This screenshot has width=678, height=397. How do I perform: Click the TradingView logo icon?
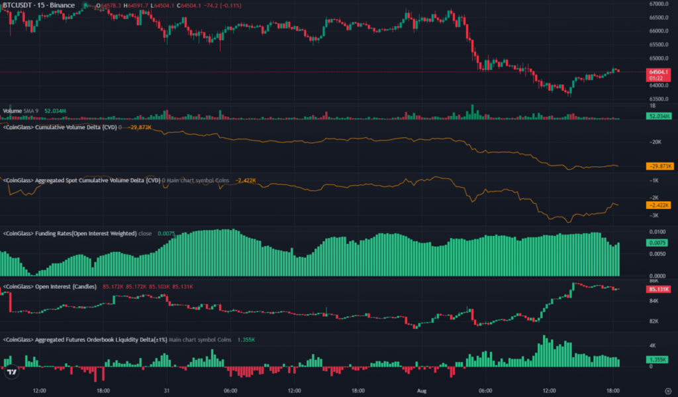12,372
